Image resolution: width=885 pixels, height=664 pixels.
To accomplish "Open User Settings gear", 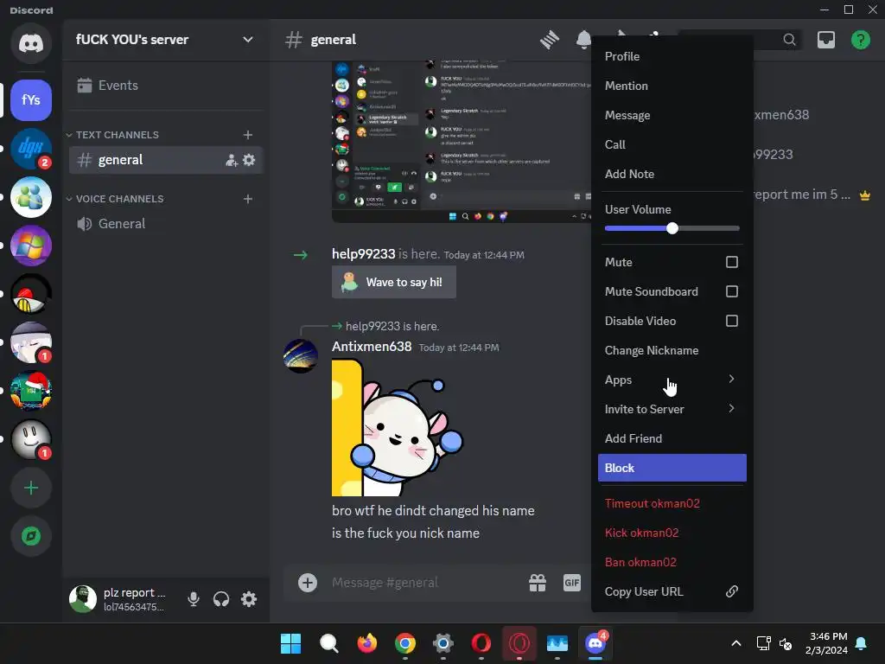I will coord(249,599).
